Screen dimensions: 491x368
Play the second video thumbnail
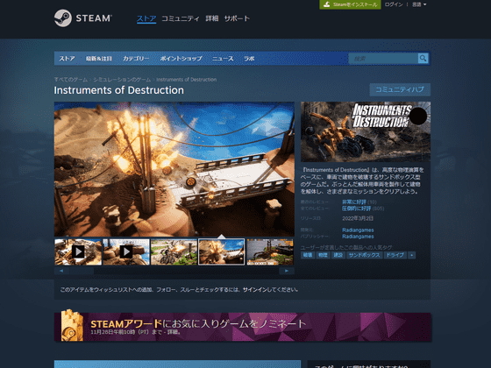126,251
